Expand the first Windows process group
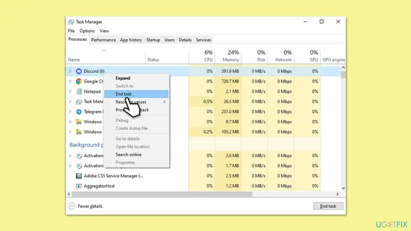411x231 pixels. [x=70, y=122]
